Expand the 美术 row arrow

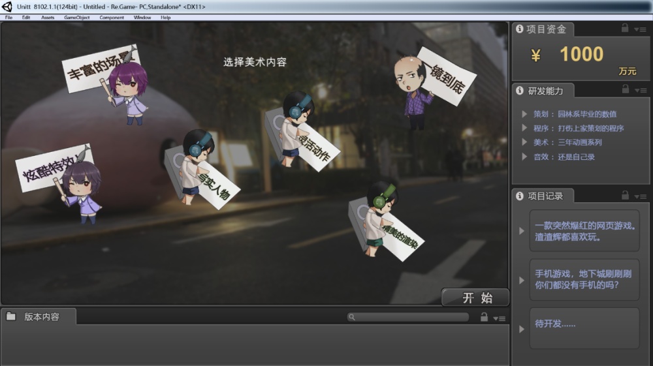tap(524, 142)
